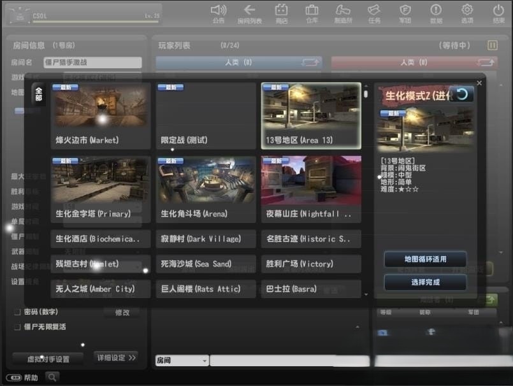Click the map list scroll down arrow
The image size is (513, 386).
pos(366,294)
